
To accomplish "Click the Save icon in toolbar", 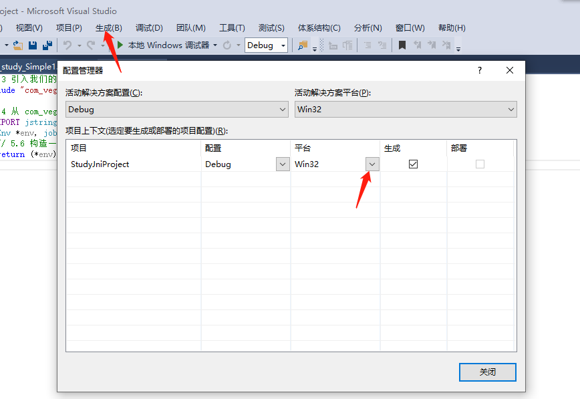I will (33, 45).
